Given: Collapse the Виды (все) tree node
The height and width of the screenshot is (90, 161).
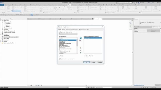Looking at the screenshot, I should (x=1, y=20).
